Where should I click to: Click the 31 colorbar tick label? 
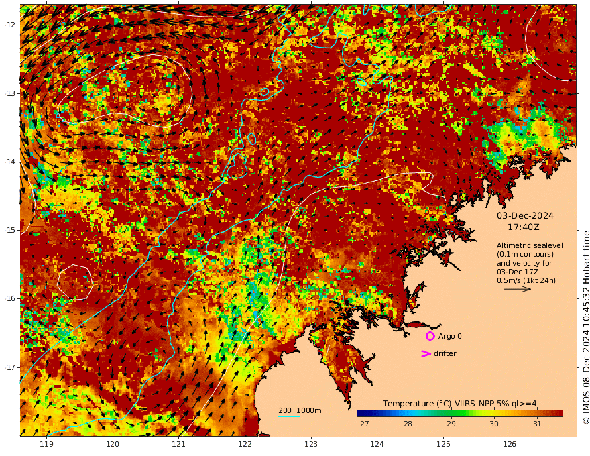(x=537, y=424)
